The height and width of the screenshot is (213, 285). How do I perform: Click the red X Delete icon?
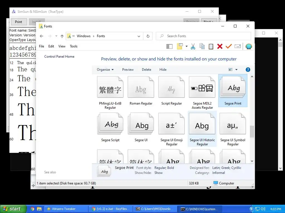tap(220, 46)
